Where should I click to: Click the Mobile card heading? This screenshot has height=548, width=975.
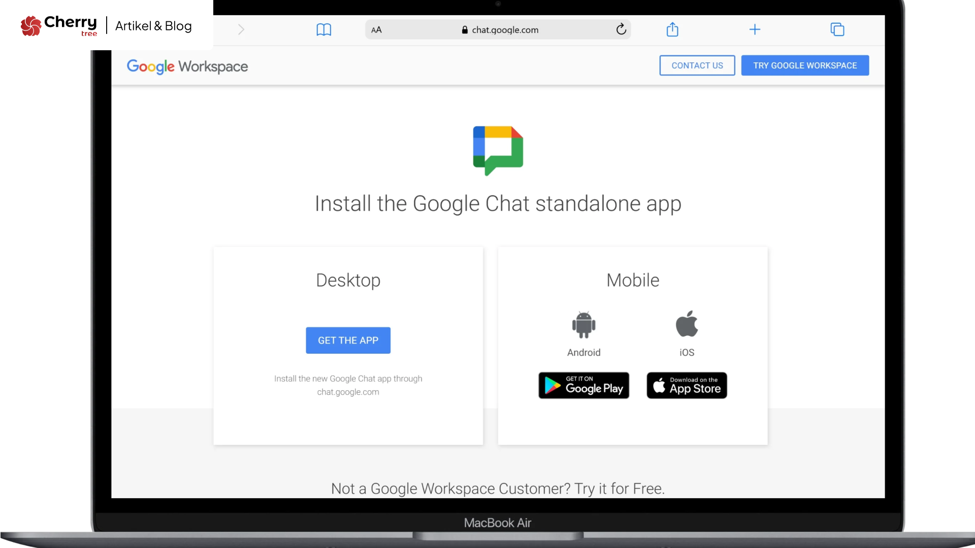[x=633, y=280]
